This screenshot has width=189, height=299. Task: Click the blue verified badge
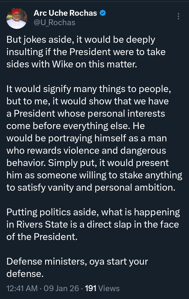[x=103, y=13]
